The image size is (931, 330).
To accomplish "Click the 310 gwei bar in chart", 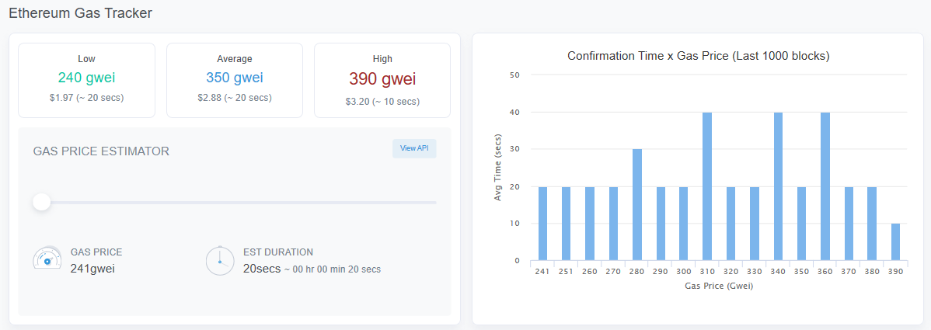I will point(707,186).
